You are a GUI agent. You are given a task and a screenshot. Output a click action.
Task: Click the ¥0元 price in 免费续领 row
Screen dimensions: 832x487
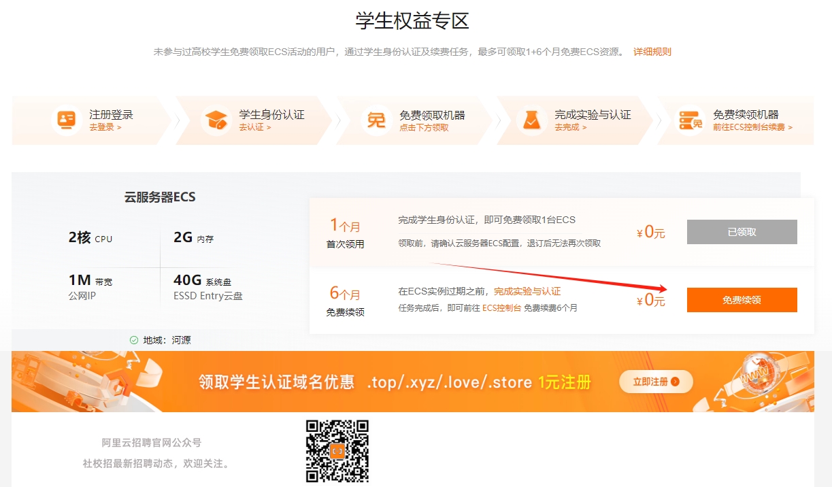click(651, 300)
